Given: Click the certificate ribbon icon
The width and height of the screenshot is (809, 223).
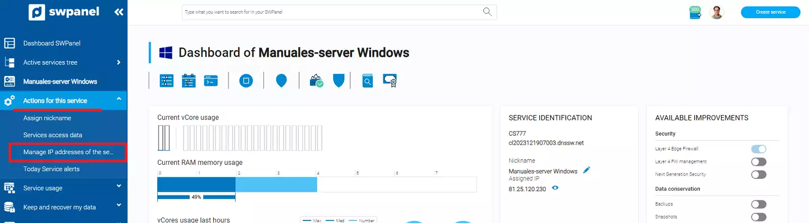Looking at the screenshot, I should click(x=390, y=80).
